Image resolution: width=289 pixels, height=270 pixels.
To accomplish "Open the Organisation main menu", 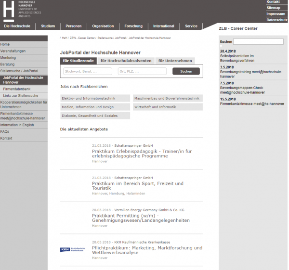I will coord(103,26).
